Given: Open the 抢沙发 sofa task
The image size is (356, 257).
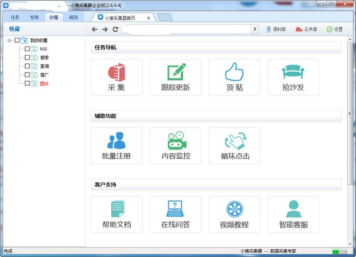Looking at the screenshot, I should click(293, 77).
